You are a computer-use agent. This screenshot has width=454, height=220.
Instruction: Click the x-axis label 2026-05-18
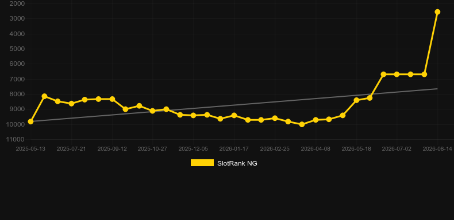pos(356,149)
